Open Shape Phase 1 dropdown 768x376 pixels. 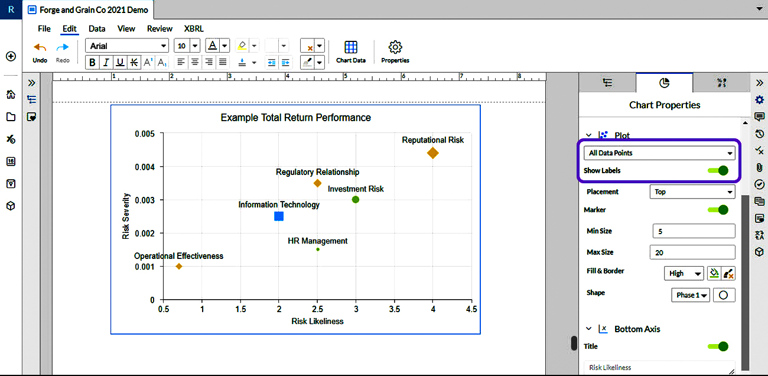pos(691,295)
